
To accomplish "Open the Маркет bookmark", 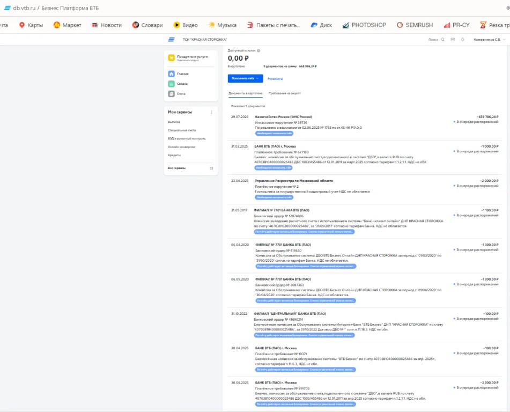I will [68, 25].
